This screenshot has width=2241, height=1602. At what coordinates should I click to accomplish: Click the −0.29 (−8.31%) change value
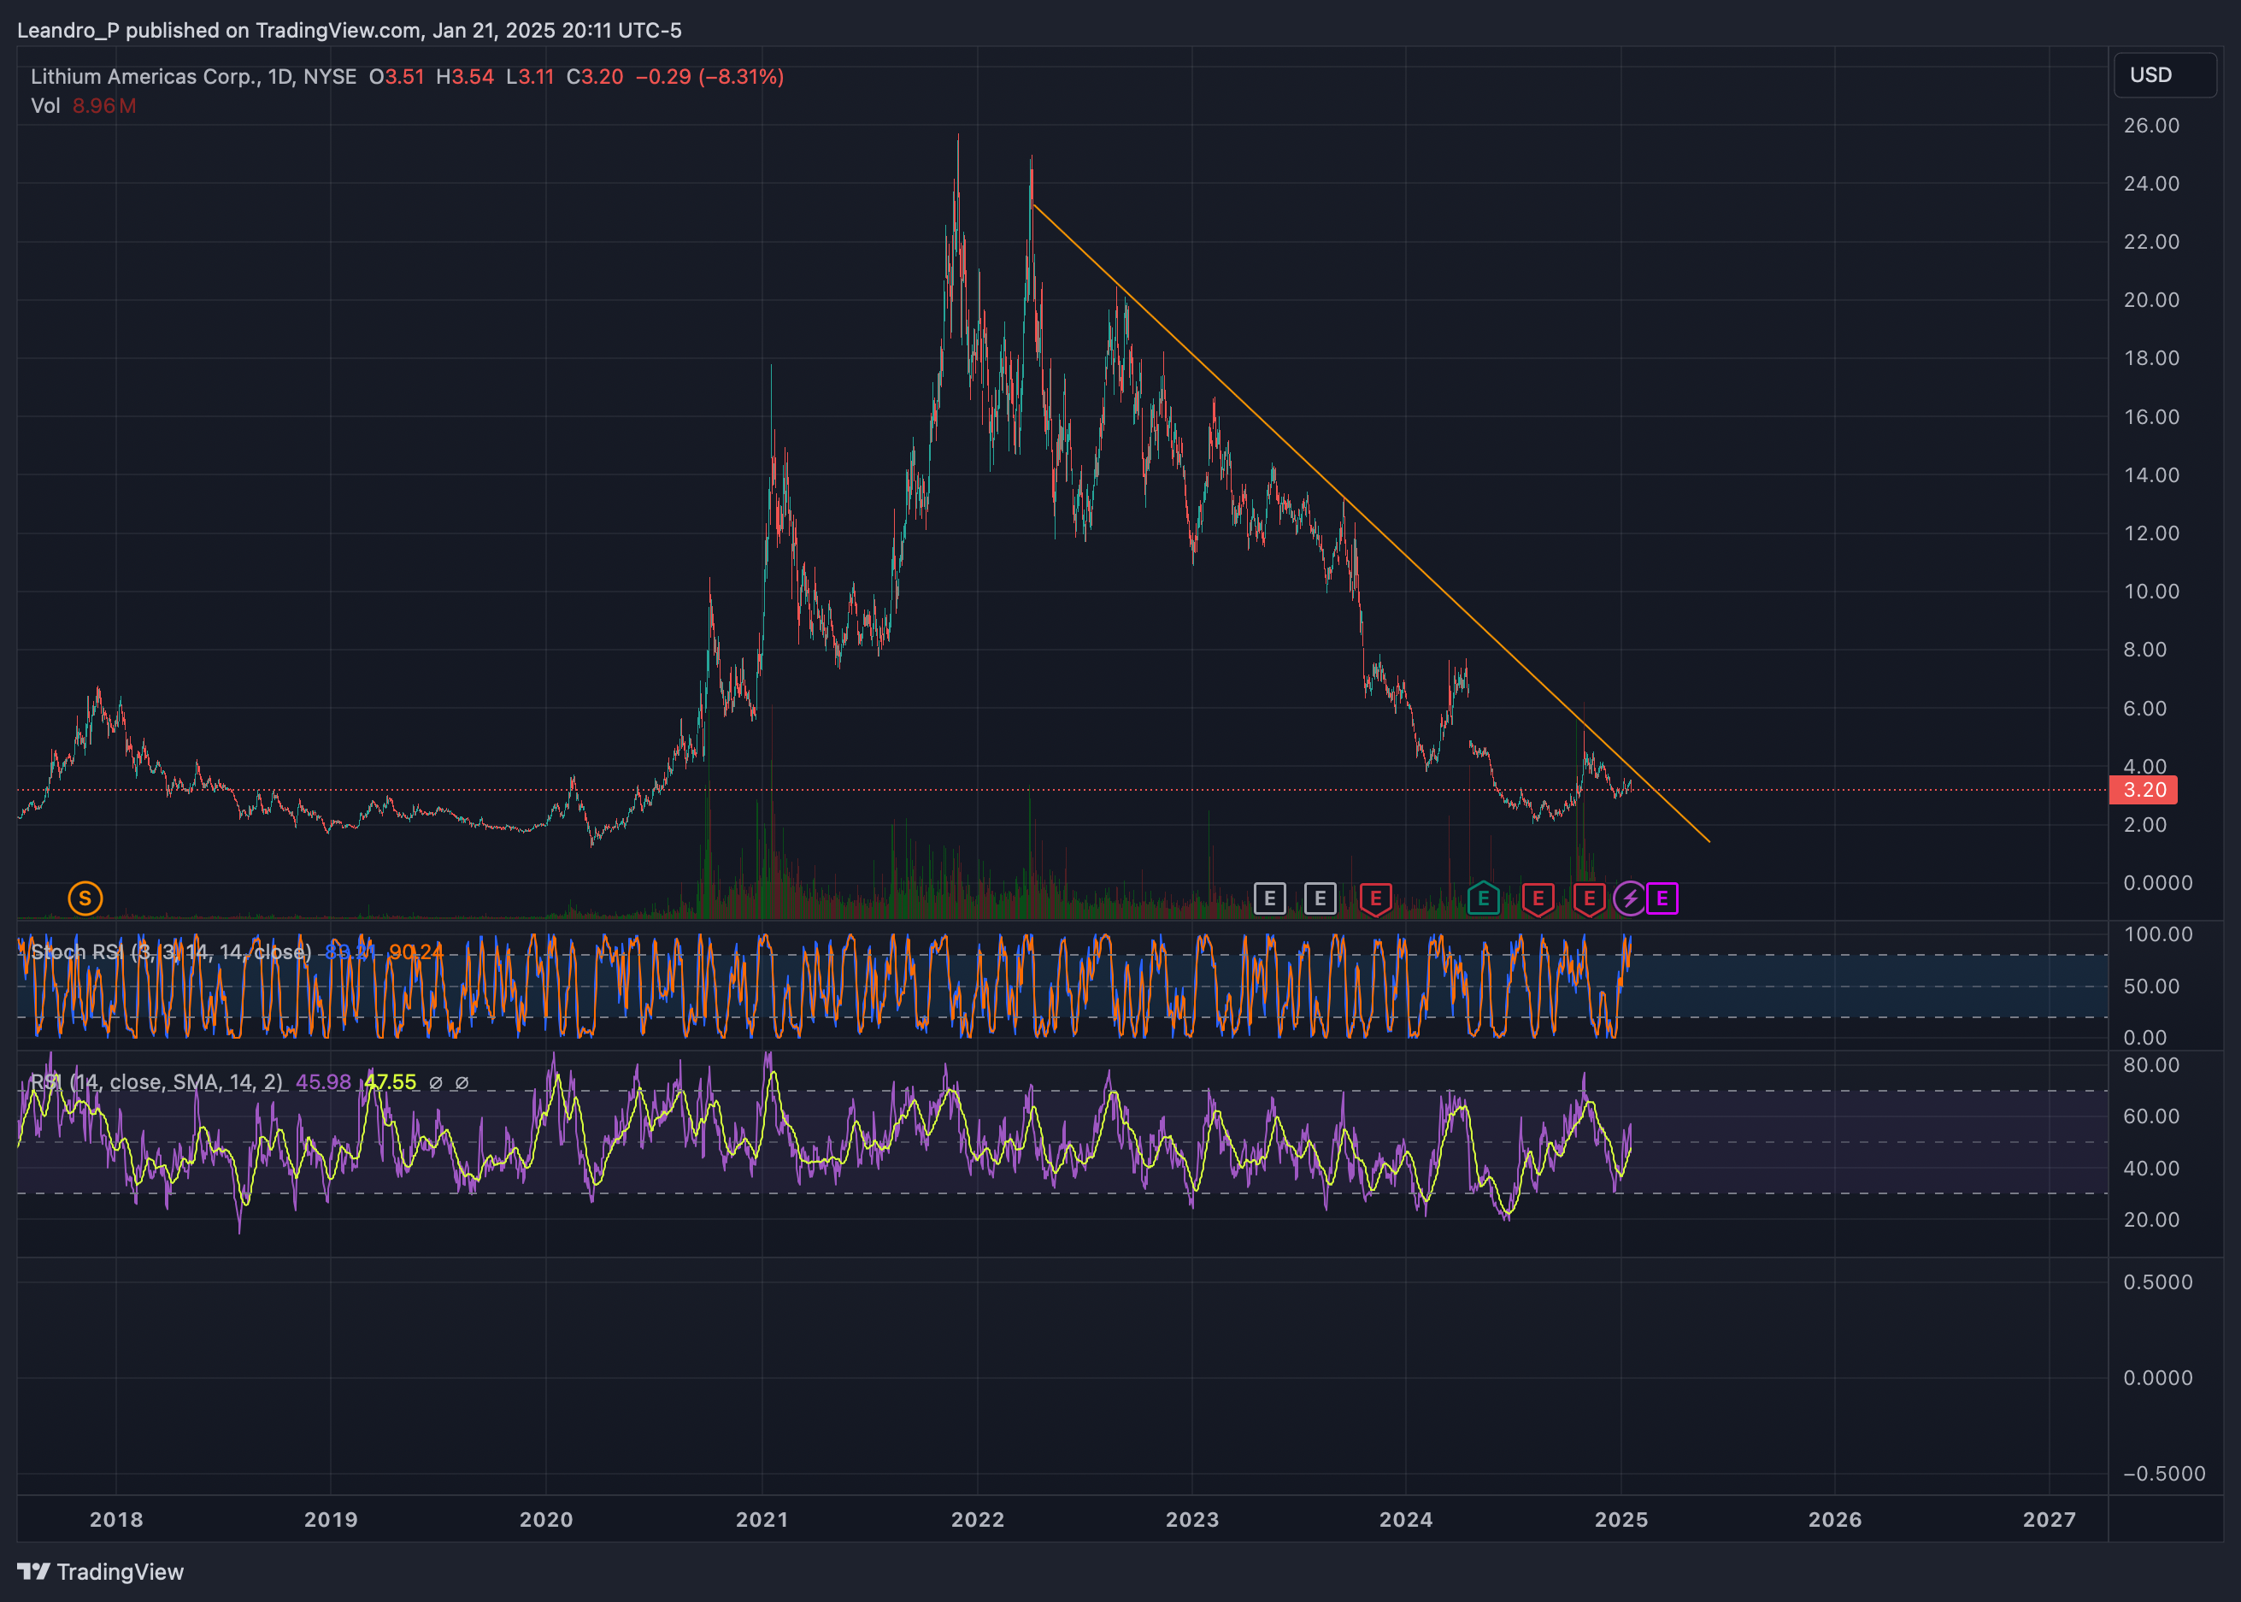[x=709, y=76]
